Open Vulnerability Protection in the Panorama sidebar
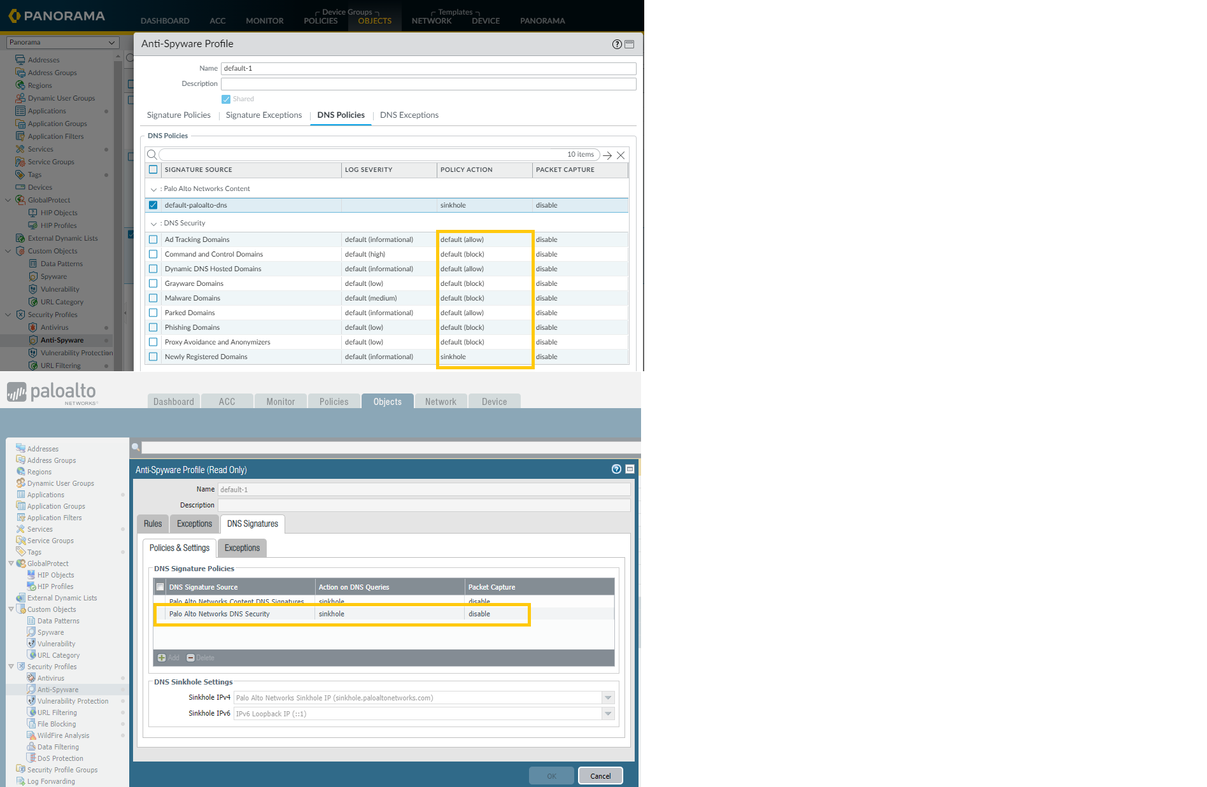 (76, 353)
